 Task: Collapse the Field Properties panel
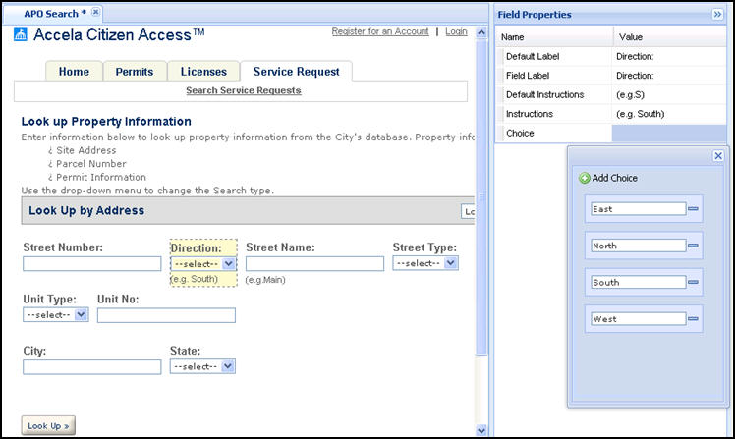(x=717, y=15)
